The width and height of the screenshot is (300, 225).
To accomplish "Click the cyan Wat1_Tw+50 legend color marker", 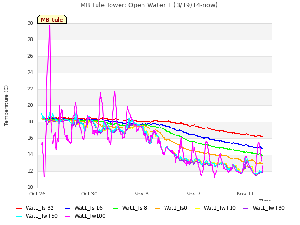I will [19, 217].
